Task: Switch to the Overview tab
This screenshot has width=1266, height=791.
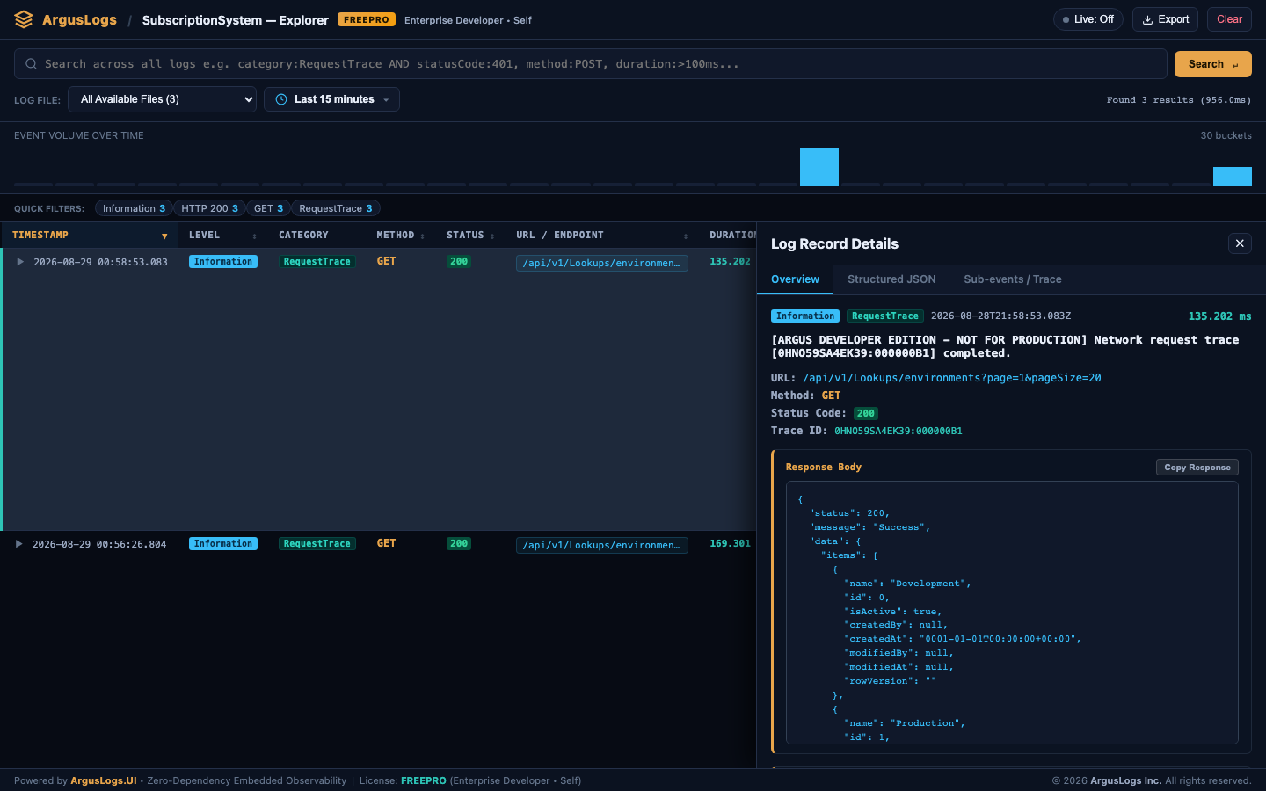Action: pyautogui.click(x=795, y=279)
